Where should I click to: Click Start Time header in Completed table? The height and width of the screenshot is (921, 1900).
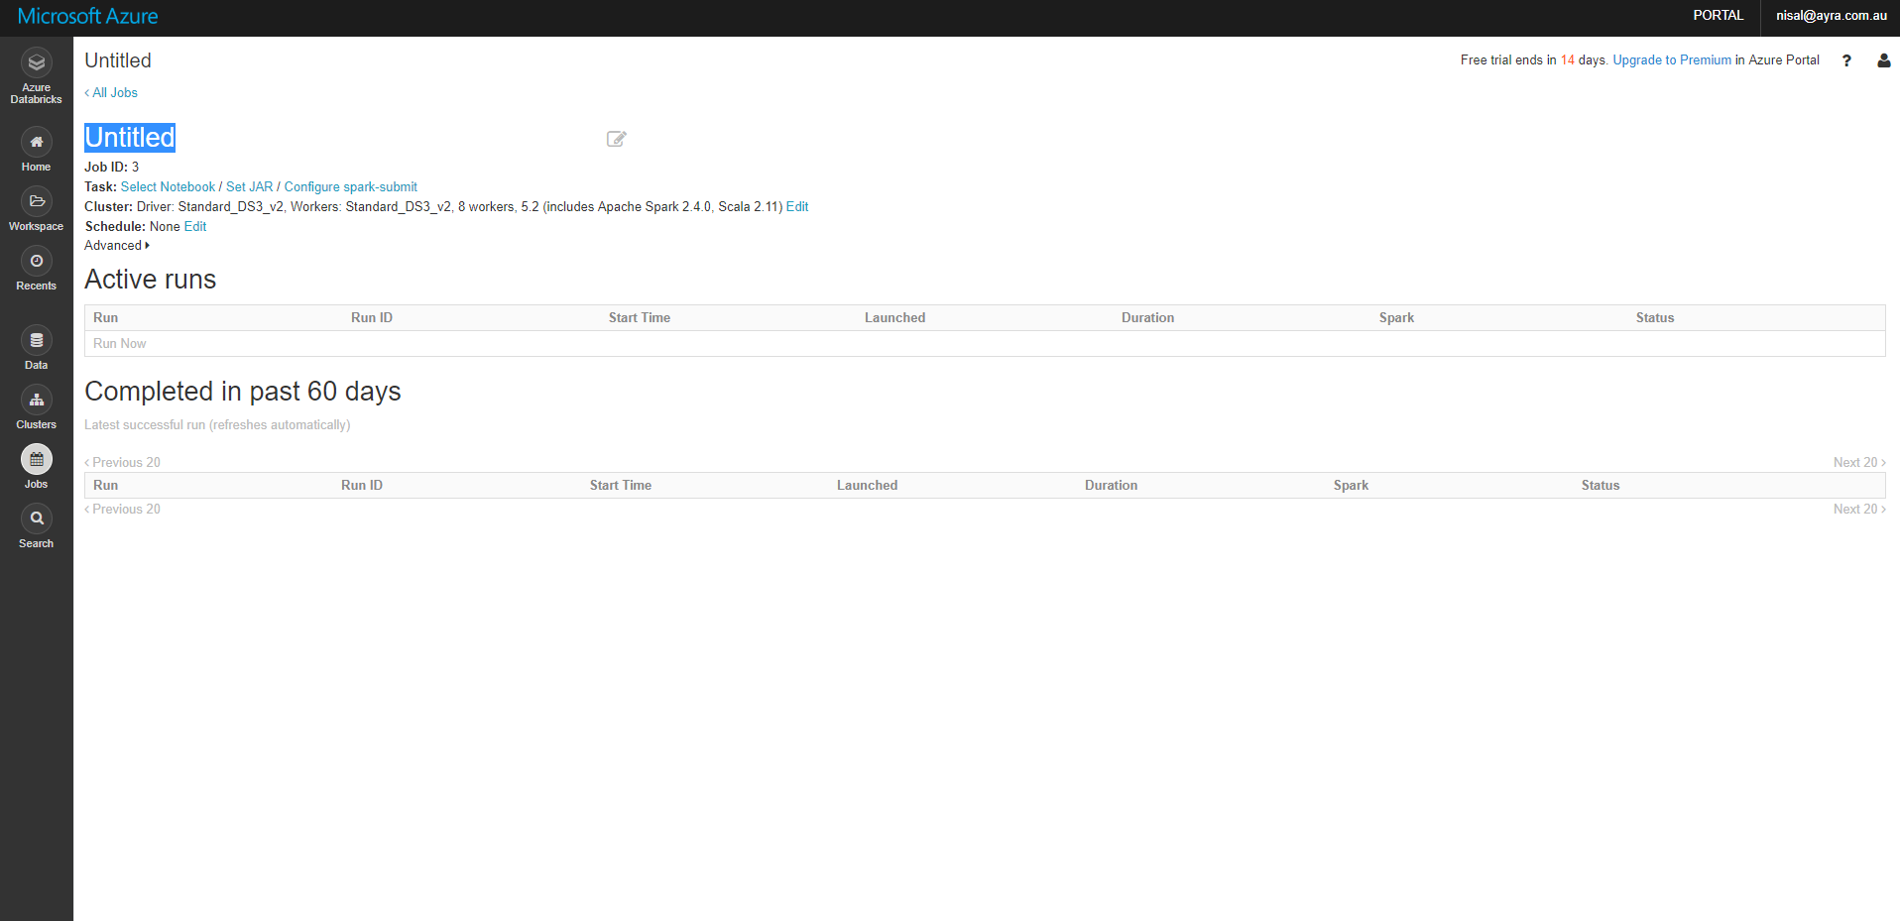pos(621,485)
